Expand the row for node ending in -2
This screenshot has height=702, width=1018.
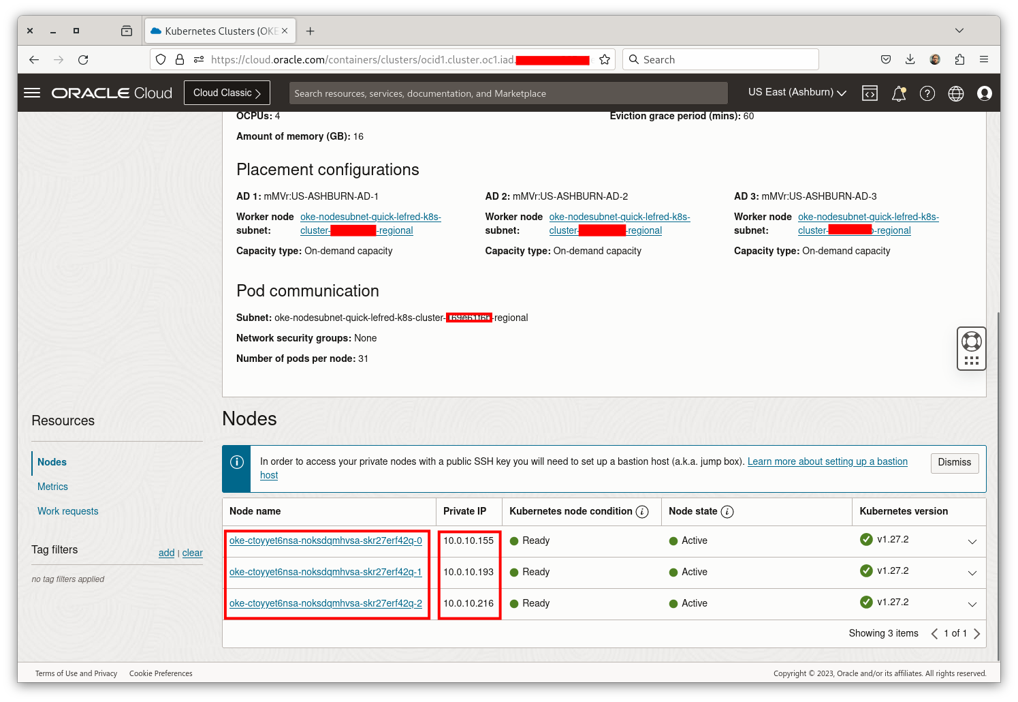(972, 605)
